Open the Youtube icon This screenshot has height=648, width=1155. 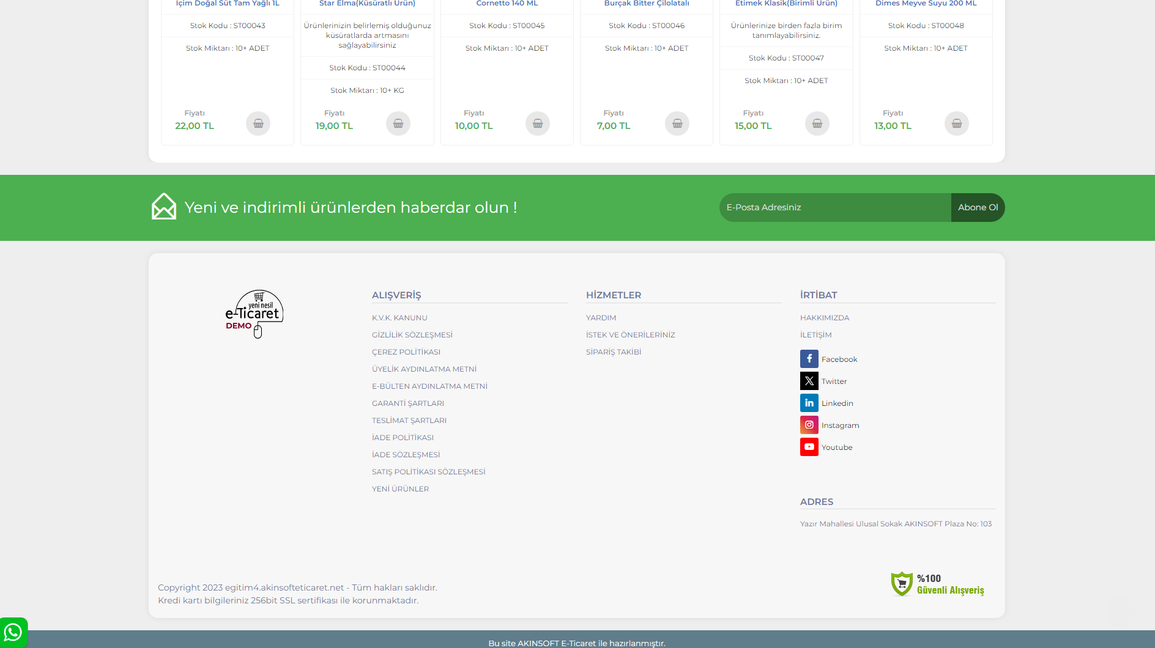[809, 447]
